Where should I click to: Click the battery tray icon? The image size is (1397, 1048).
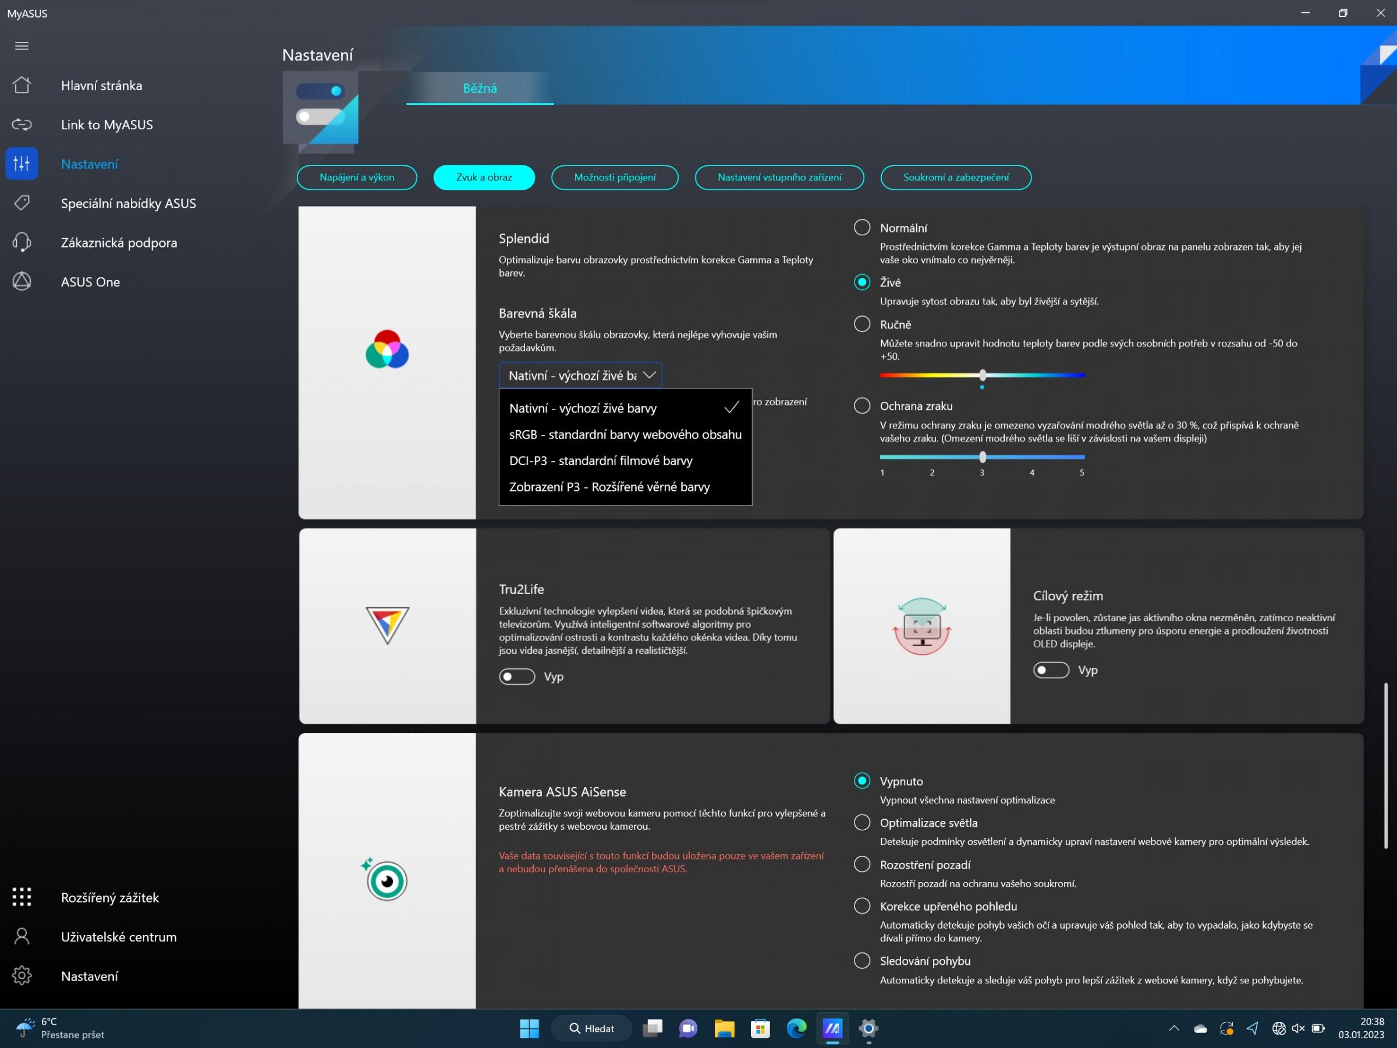click(1318, 1028)
